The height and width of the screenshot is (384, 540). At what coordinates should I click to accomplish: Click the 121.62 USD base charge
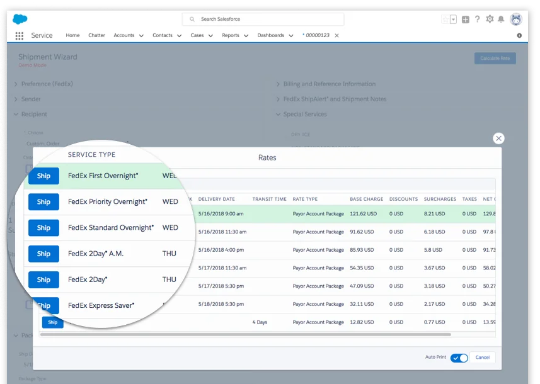pyautogui.click(x=364, y=213)
